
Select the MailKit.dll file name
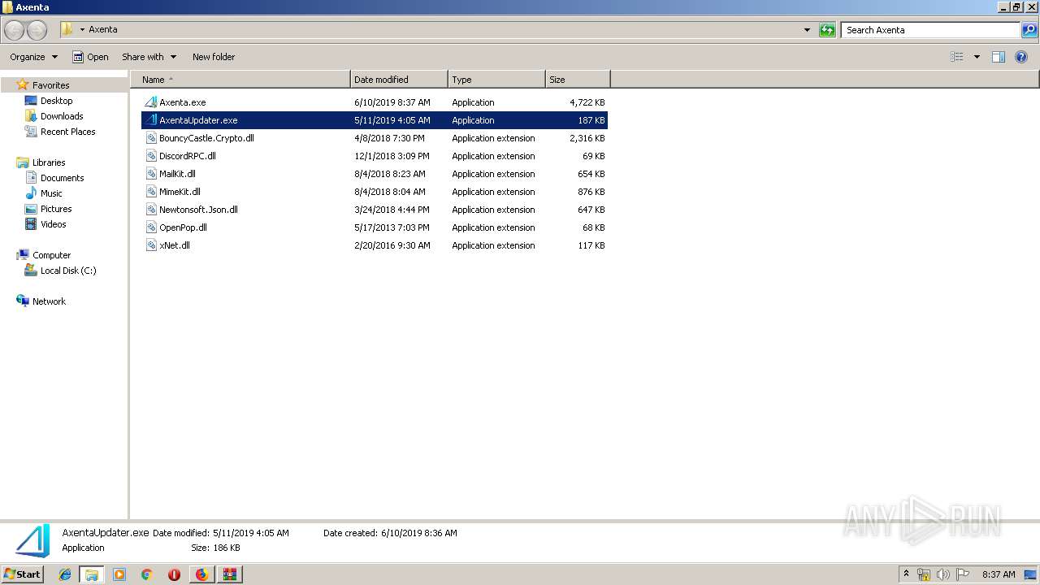pyautogui.click(x=177, y=174)
